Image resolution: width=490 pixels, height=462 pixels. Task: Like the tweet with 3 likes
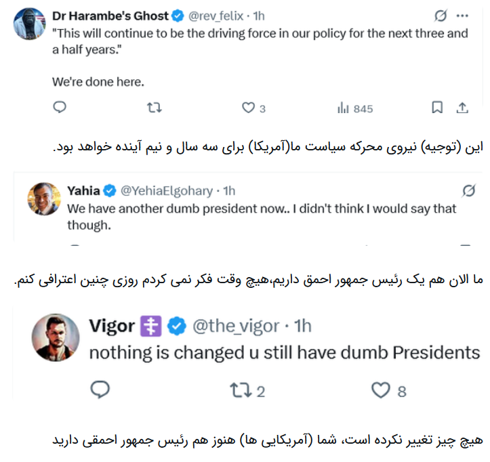249,108
